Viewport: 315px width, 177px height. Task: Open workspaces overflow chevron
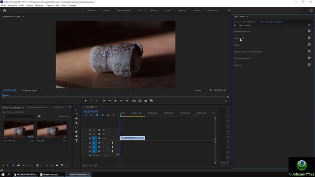pos(229,10)
